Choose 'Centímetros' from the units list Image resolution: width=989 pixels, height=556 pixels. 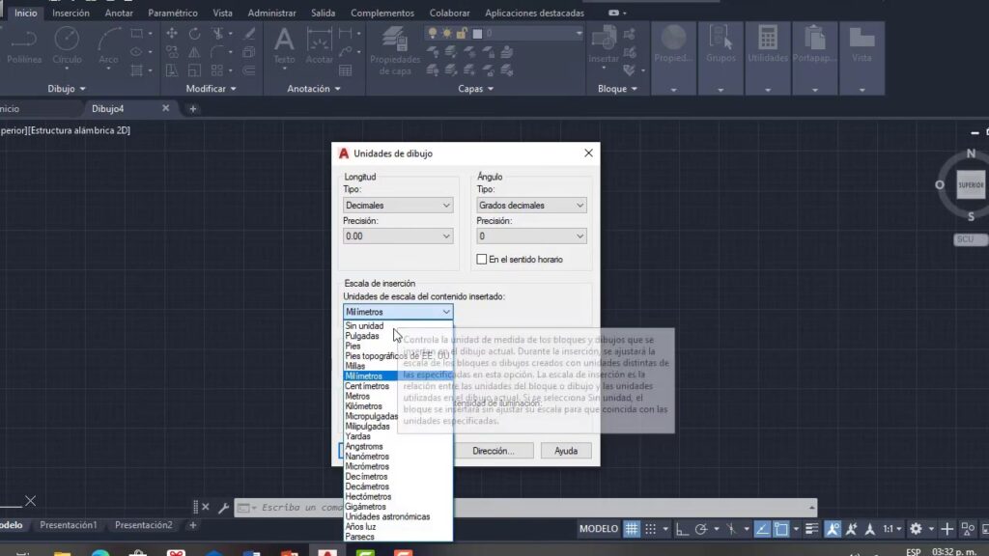(367, 386)
